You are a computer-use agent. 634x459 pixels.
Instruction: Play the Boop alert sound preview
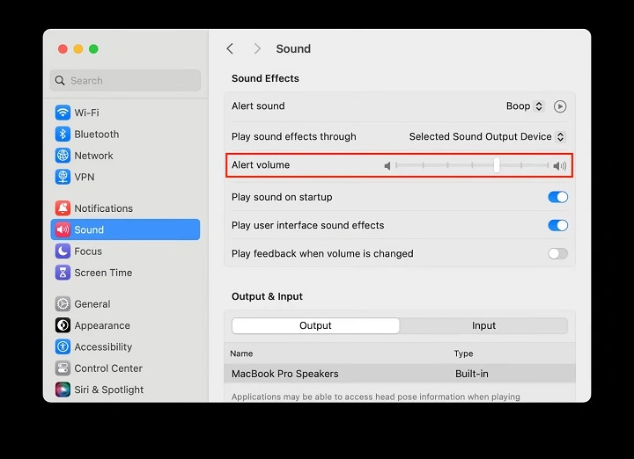click(560, 106)
